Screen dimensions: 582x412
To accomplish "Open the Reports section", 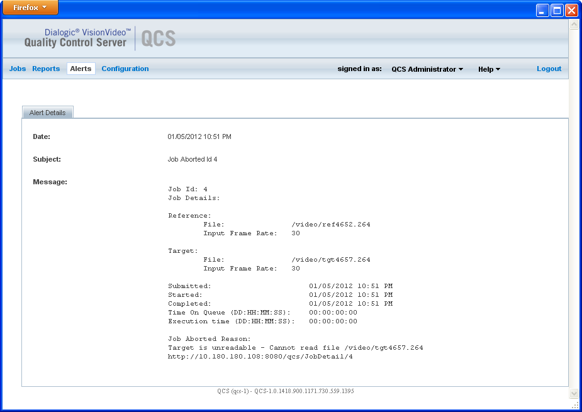I will 45,69.
